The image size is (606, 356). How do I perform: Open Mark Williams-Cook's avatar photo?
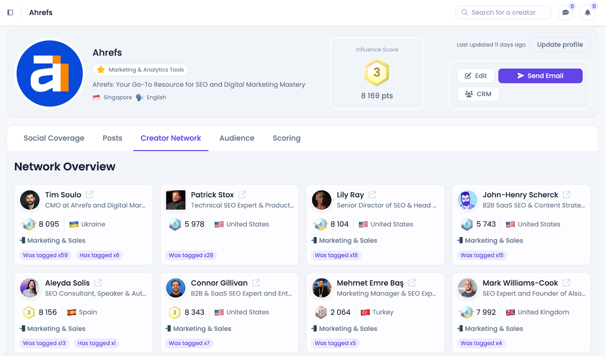coord(467,288)
